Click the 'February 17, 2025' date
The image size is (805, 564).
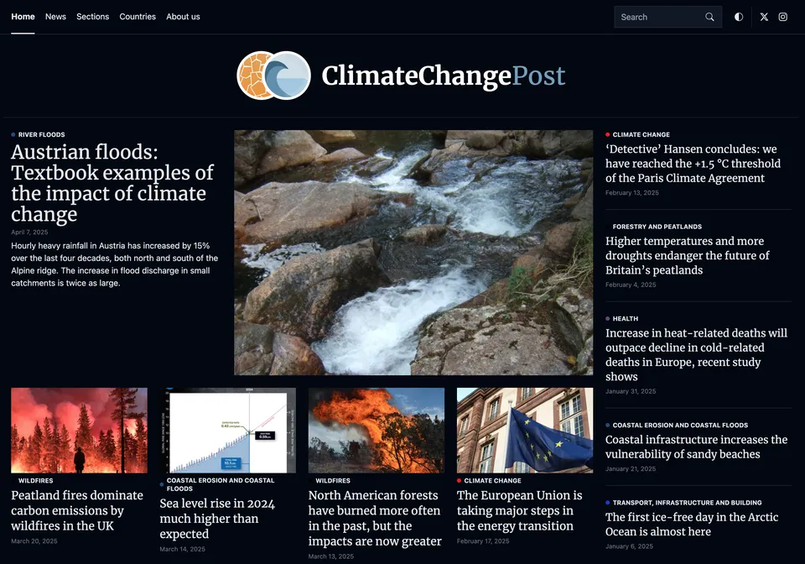pos(483,540)
